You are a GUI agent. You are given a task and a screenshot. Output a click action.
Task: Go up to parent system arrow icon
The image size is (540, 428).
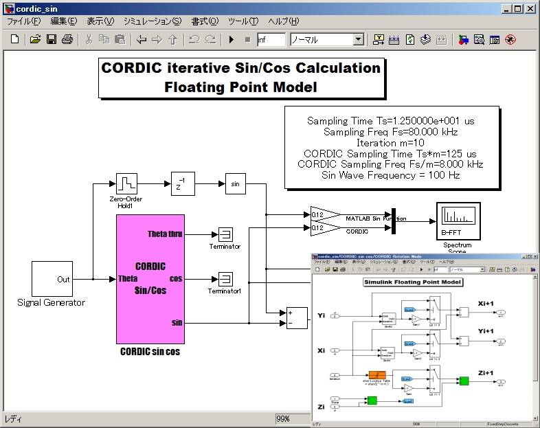coord(173,40)
